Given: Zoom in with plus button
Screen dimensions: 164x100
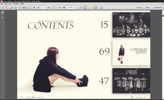Looking at the screenshot, I should [64, 7].
